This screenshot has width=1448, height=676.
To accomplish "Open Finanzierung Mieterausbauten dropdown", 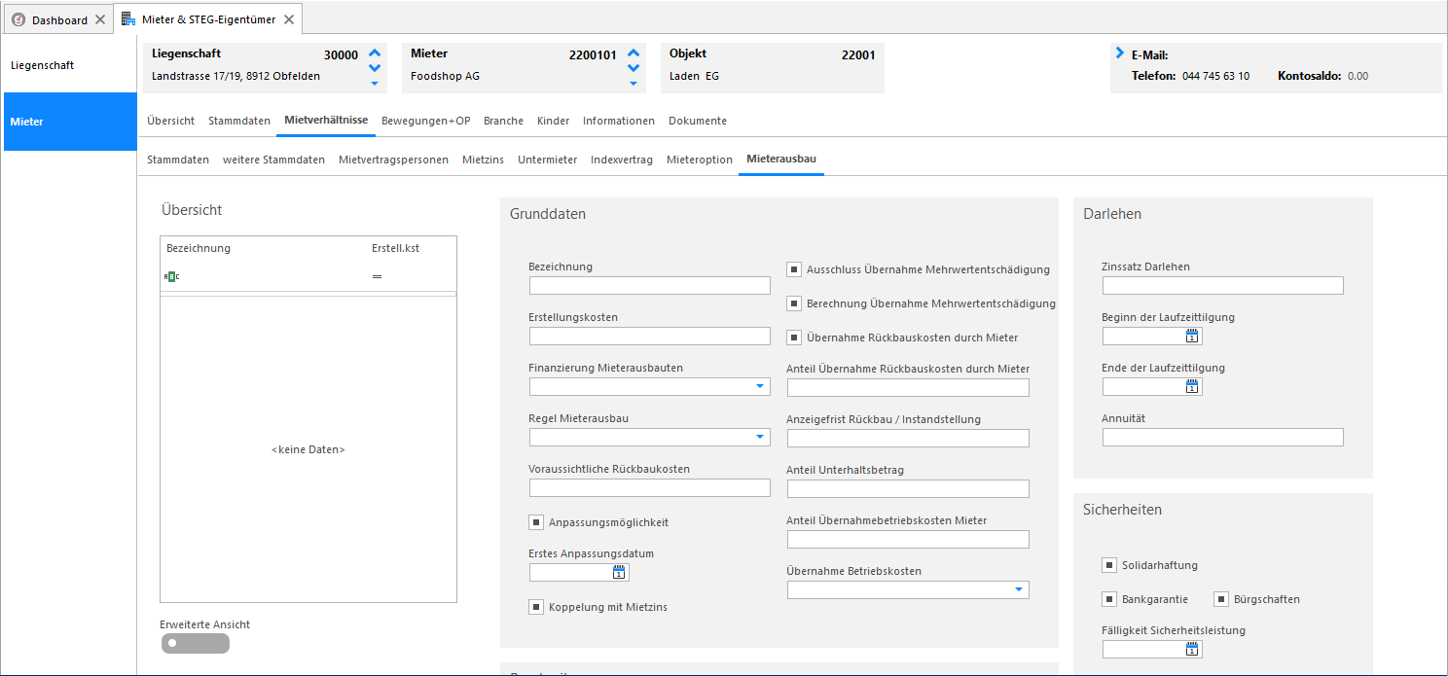I will tap(760, 386).
